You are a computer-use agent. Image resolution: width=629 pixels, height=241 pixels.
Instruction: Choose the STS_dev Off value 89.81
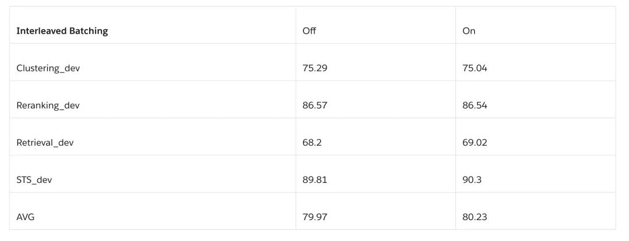314,179
